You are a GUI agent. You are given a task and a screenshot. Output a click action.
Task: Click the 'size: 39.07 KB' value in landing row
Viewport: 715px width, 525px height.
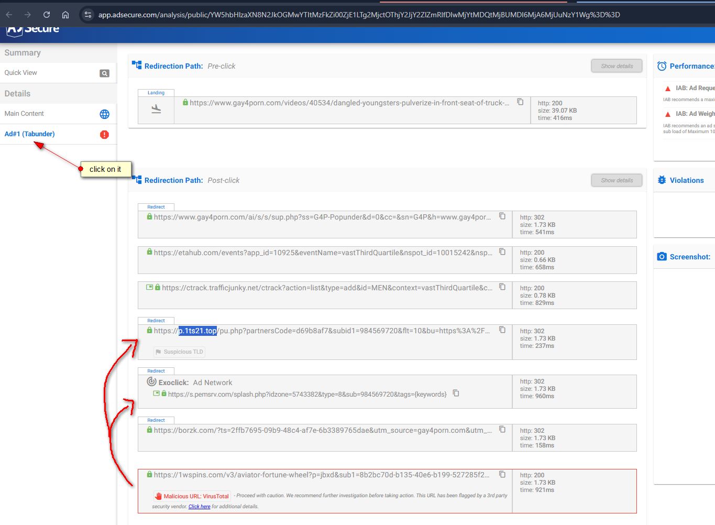[x=557, y=111]
